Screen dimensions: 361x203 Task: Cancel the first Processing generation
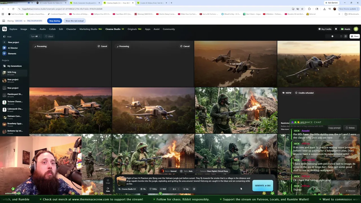pyautogui.click(x=102, y=46)
